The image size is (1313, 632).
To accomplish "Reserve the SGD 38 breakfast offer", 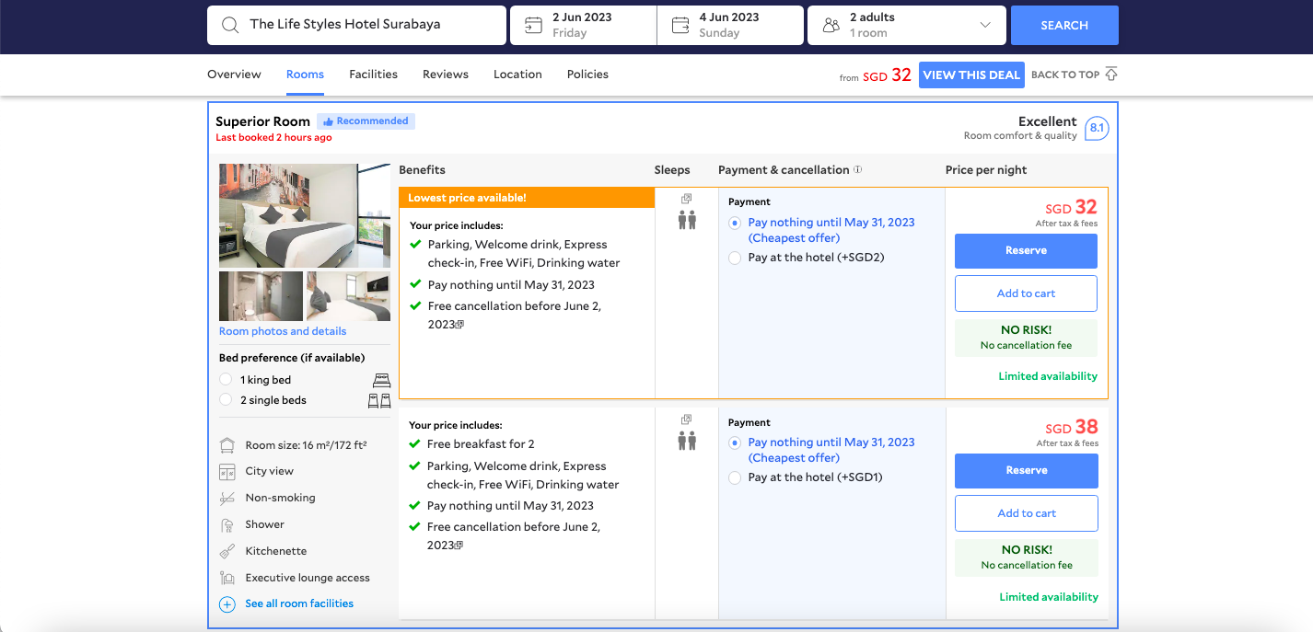I will pos(1027,470).
